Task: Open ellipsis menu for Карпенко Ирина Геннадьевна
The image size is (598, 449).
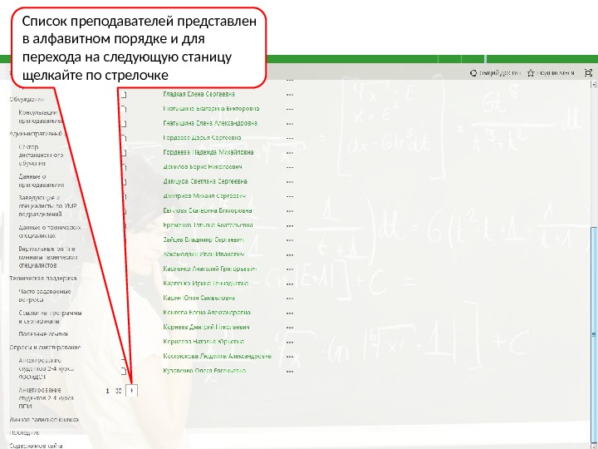Action: point(290,284)
